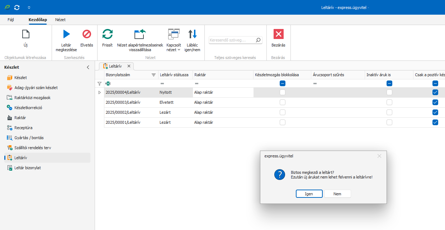445x230 pixels.
Task: Toggle Készletmozgás blokkolása for 2025/00004/Leltárív
Action: (x=283, y=92)
